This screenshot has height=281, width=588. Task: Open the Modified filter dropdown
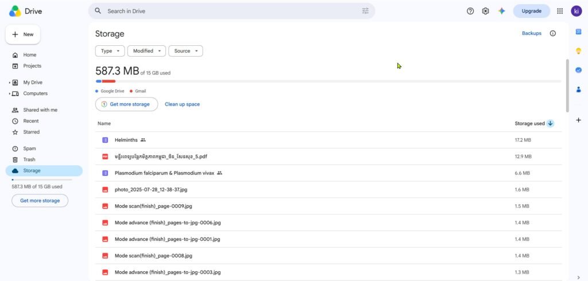(146, 51)
